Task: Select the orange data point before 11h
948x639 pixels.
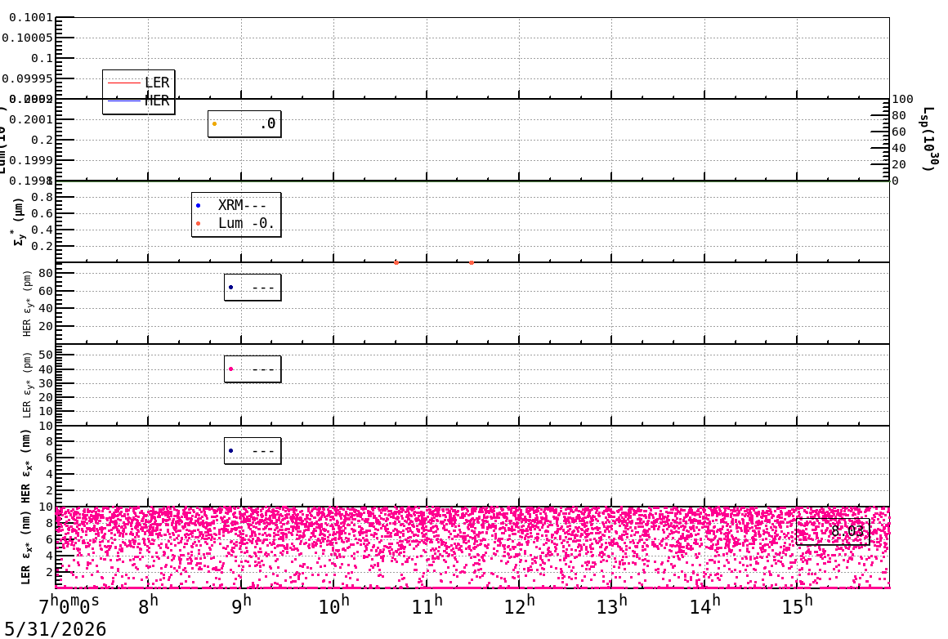Action: click(x=396, y=262)
